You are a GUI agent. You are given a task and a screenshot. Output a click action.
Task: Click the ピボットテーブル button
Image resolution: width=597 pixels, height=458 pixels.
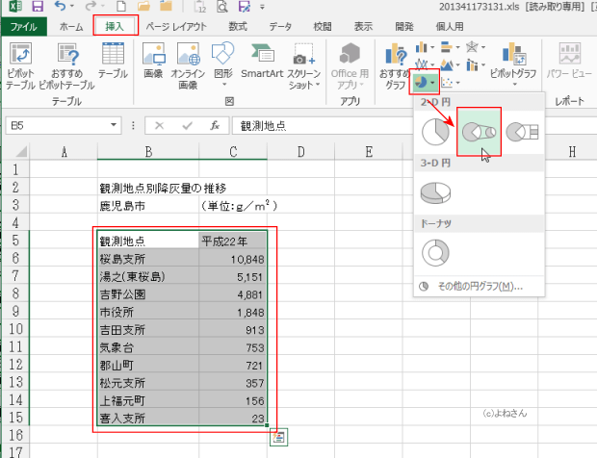21,65
